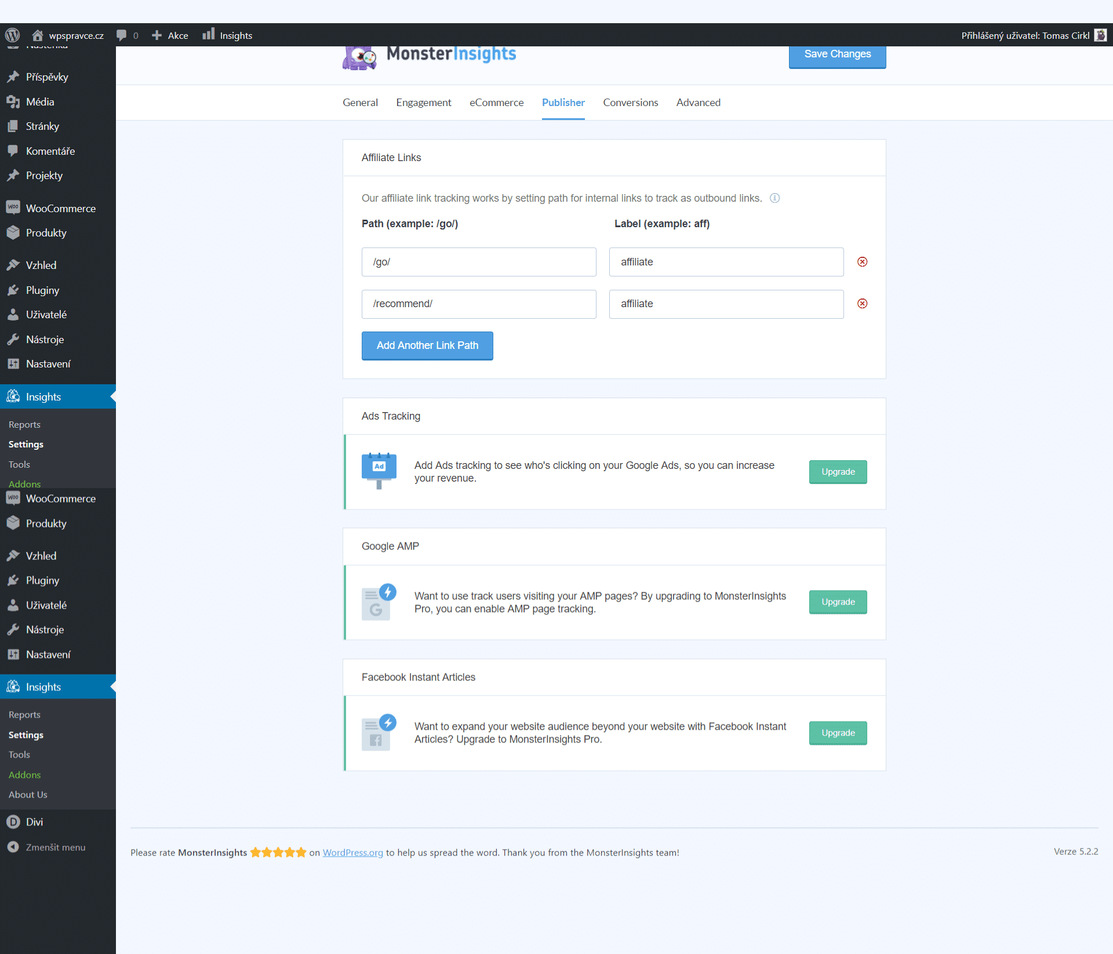Open the first Vzhled sidebar item
Viewport: 1113px width, 954px height.
tap(58, 265)
